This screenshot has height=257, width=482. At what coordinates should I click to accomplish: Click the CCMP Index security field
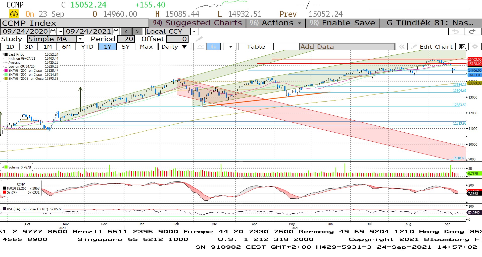click(x=75, y=23)
